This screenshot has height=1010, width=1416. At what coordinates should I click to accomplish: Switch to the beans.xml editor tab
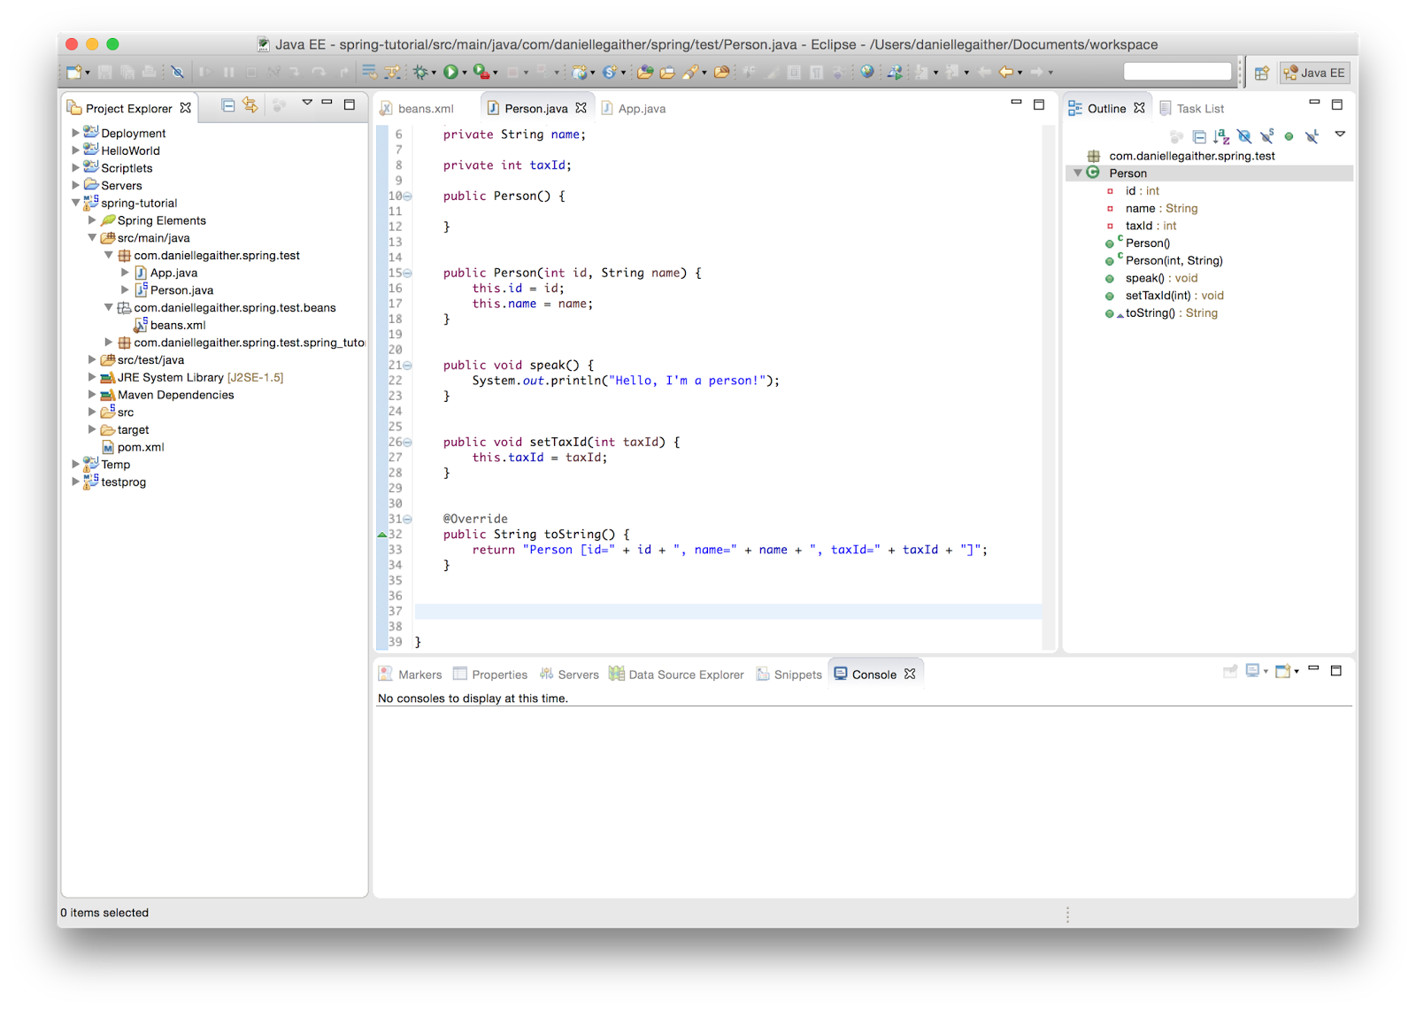pos(417,108)
